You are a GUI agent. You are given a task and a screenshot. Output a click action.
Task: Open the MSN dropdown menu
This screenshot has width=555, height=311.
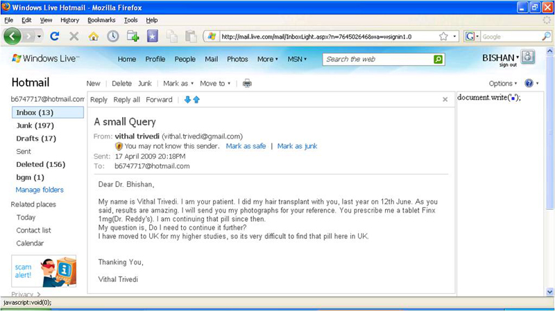[298, 60]
